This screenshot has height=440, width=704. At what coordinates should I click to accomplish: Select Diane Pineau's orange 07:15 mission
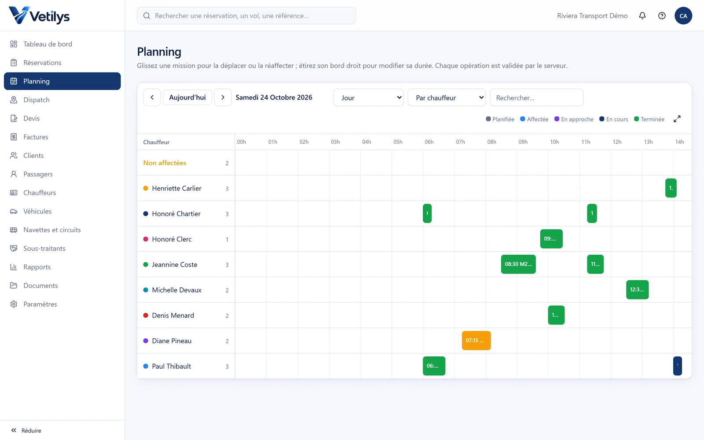[476, 341]
